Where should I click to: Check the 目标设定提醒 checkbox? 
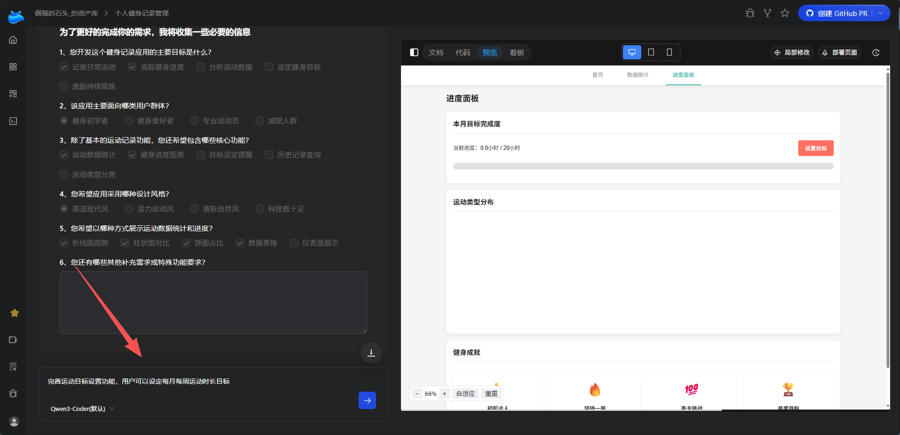[201, 155]
